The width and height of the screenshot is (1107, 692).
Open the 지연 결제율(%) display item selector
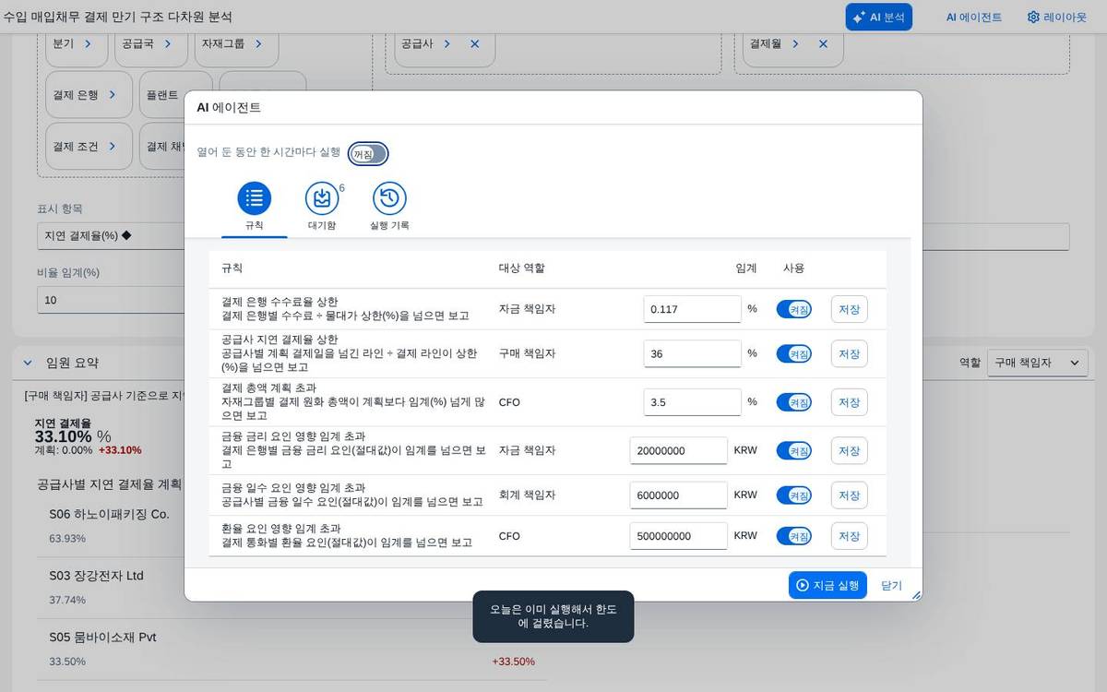111,235
